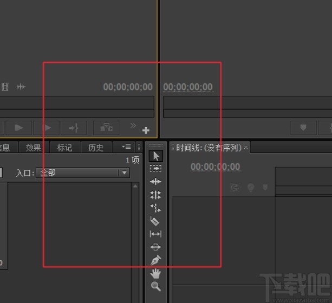Select the Pen tool
The width and height of the screenshot is (332, 303).
155,260
